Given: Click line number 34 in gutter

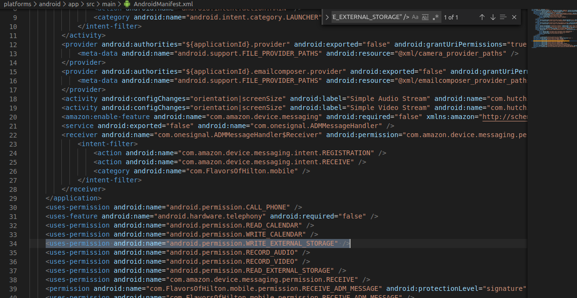Looking at the screenshot, I should coord(13,243).
